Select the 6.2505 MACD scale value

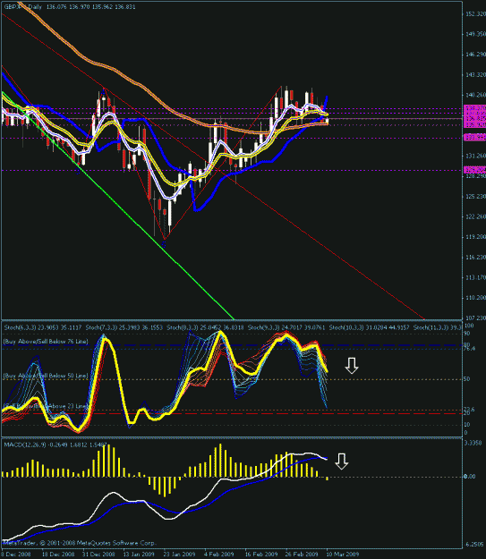click(475, 545)
